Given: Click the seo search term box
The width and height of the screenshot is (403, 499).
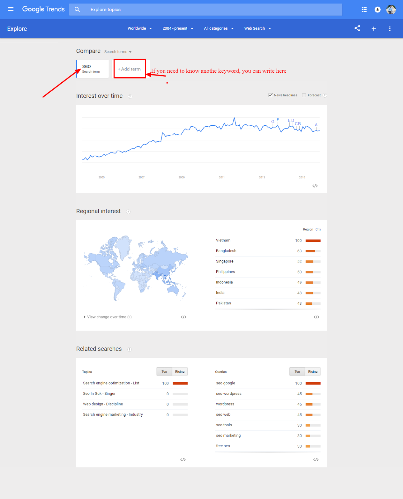Looking at the screenshot, I should (x=93, y=69).
